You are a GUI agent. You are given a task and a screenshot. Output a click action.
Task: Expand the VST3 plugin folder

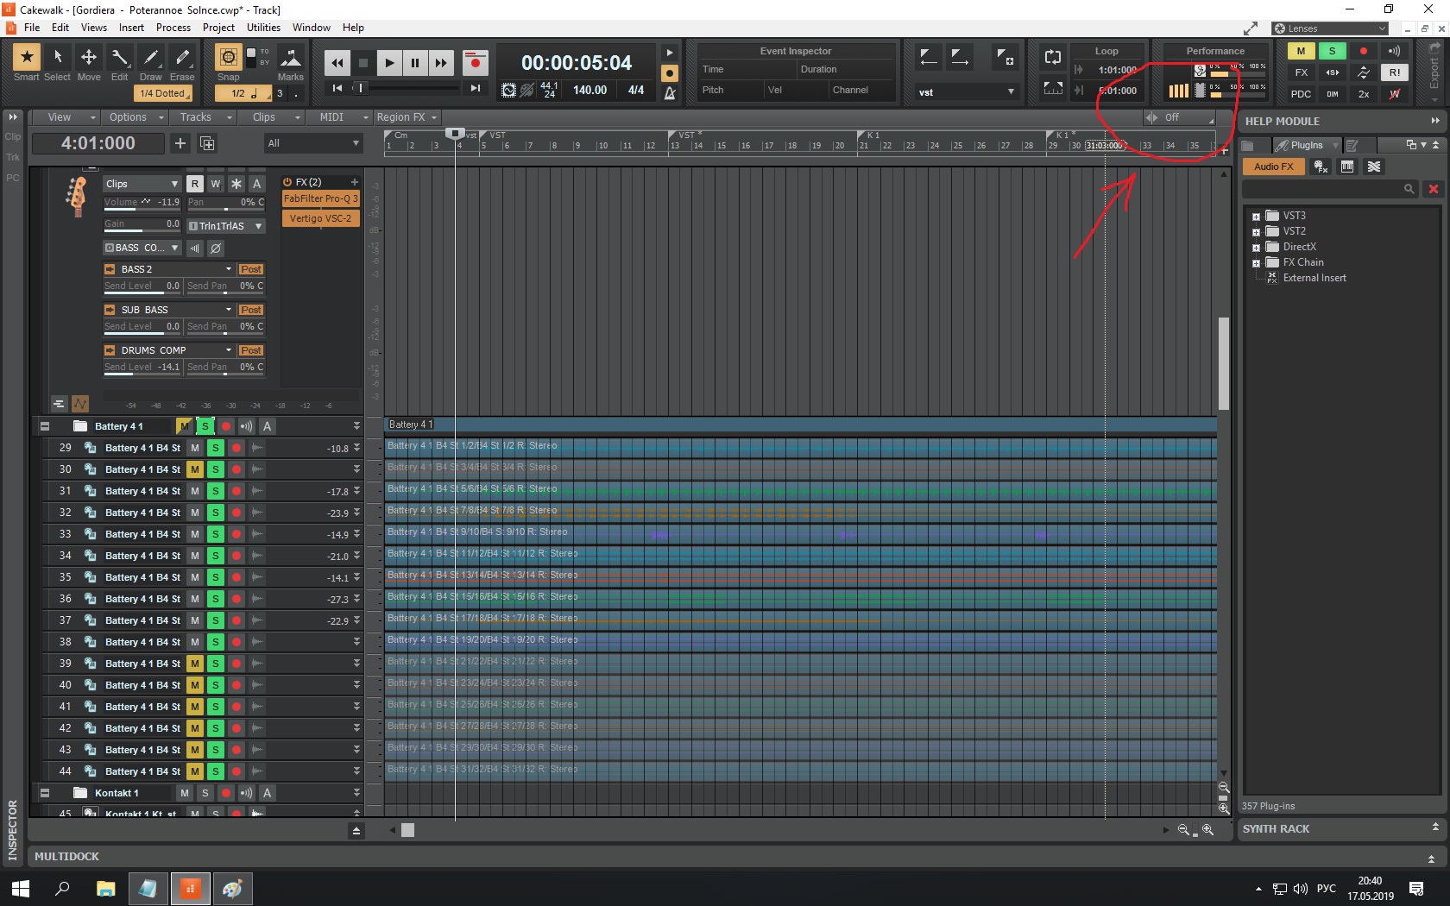coord(1257,217)
